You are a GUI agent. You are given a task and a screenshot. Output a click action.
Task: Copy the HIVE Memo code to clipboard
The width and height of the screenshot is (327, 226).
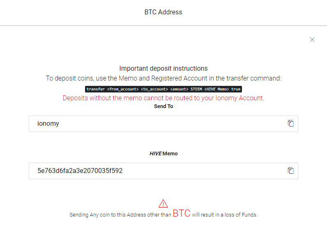tap(291, 171)
